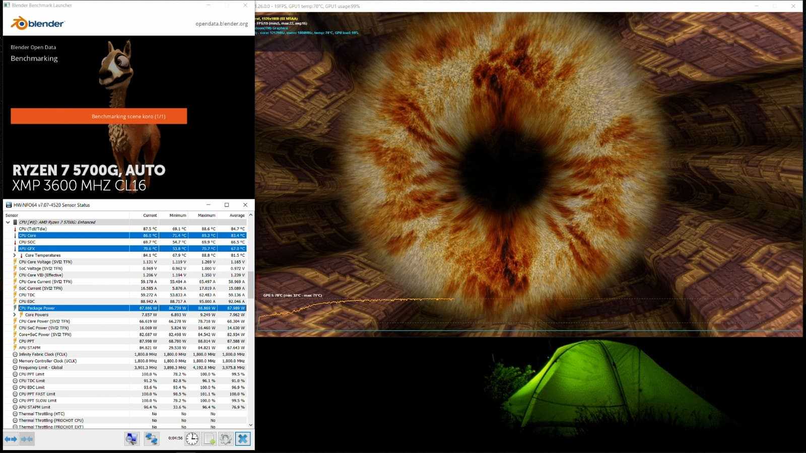Collapse the CPU AMD Ryzen 7 5700G group
This screenshot has height=453, width=806.
click(x=8, y=222)
